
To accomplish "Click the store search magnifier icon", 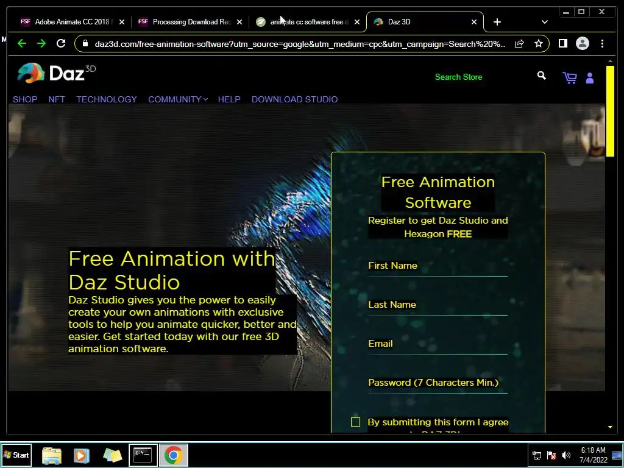I will pyautogui.click(x=541, y=75).
